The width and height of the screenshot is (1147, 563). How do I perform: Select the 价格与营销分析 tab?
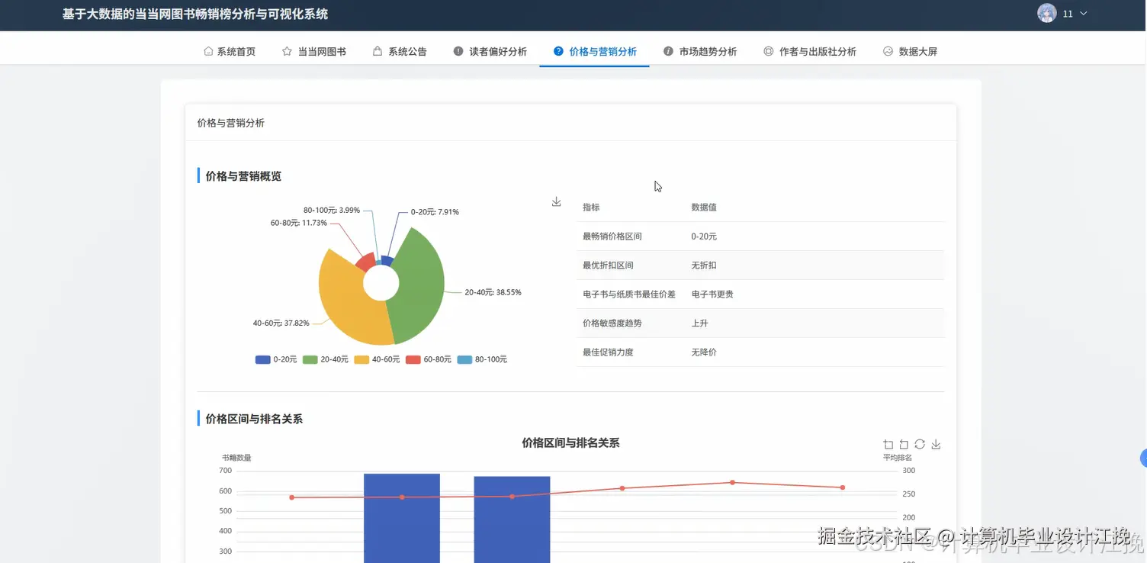pyautogui.click(x=595, y=52)
